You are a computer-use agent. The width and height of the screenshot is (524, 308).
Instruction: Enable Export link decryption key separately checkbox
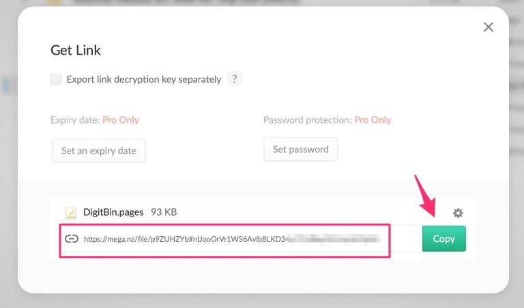pos(56,79)
